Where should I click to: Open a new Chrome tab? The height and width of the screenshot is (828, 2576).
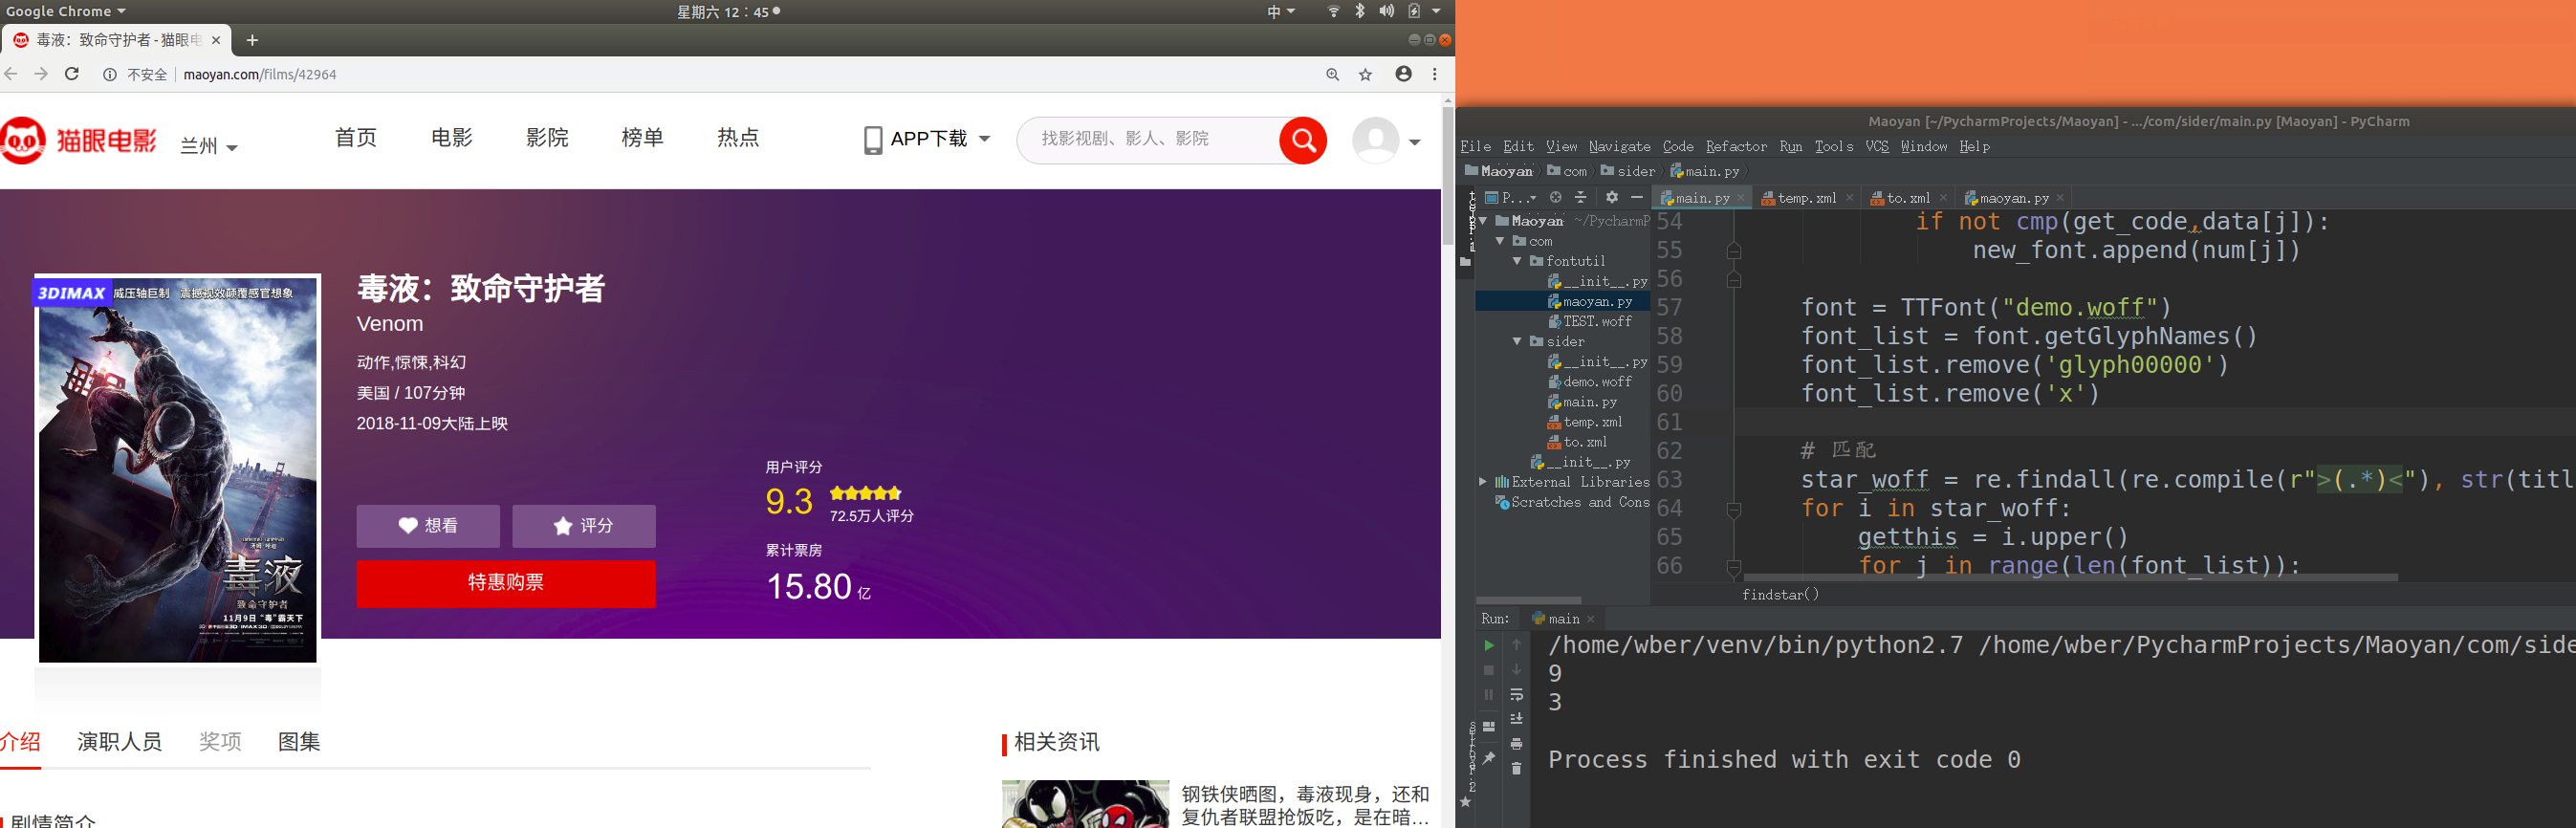252,40
